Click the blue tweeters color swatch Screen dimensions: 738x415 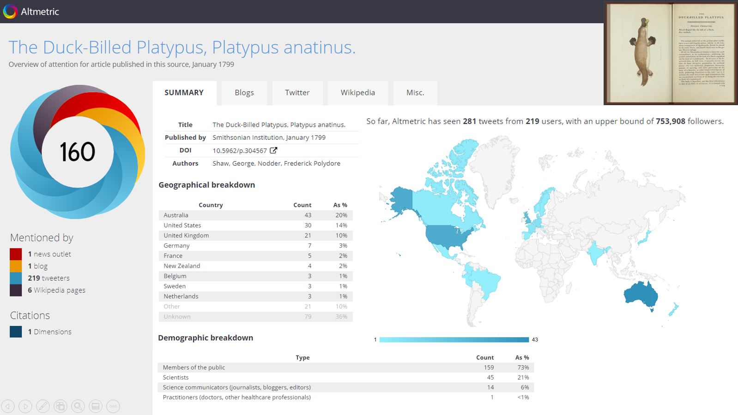click(x=16, y=278)
